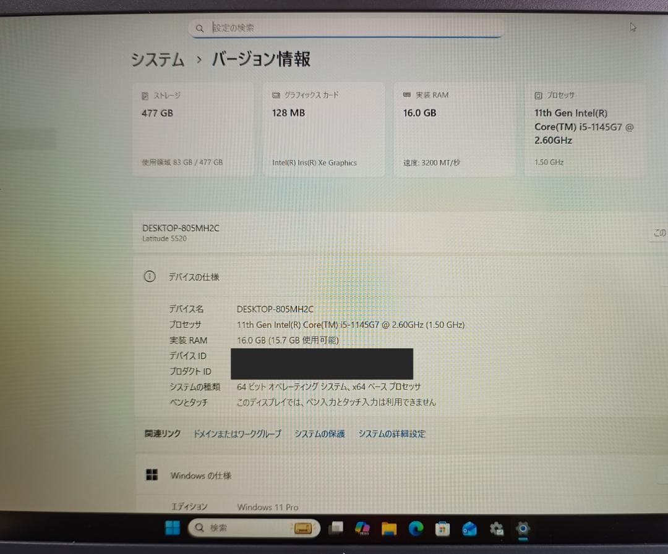The width and height of the screenshot is (668, 554).
Task: Click the storage icon on the ストレージ card
Action: click(x=145, y=95)
